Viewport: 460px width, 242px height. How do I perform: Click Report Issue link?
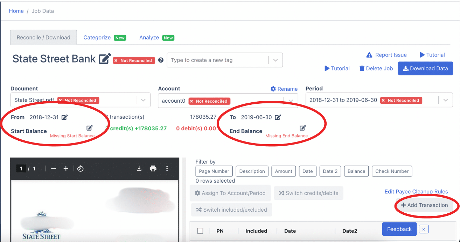(386, 55)
